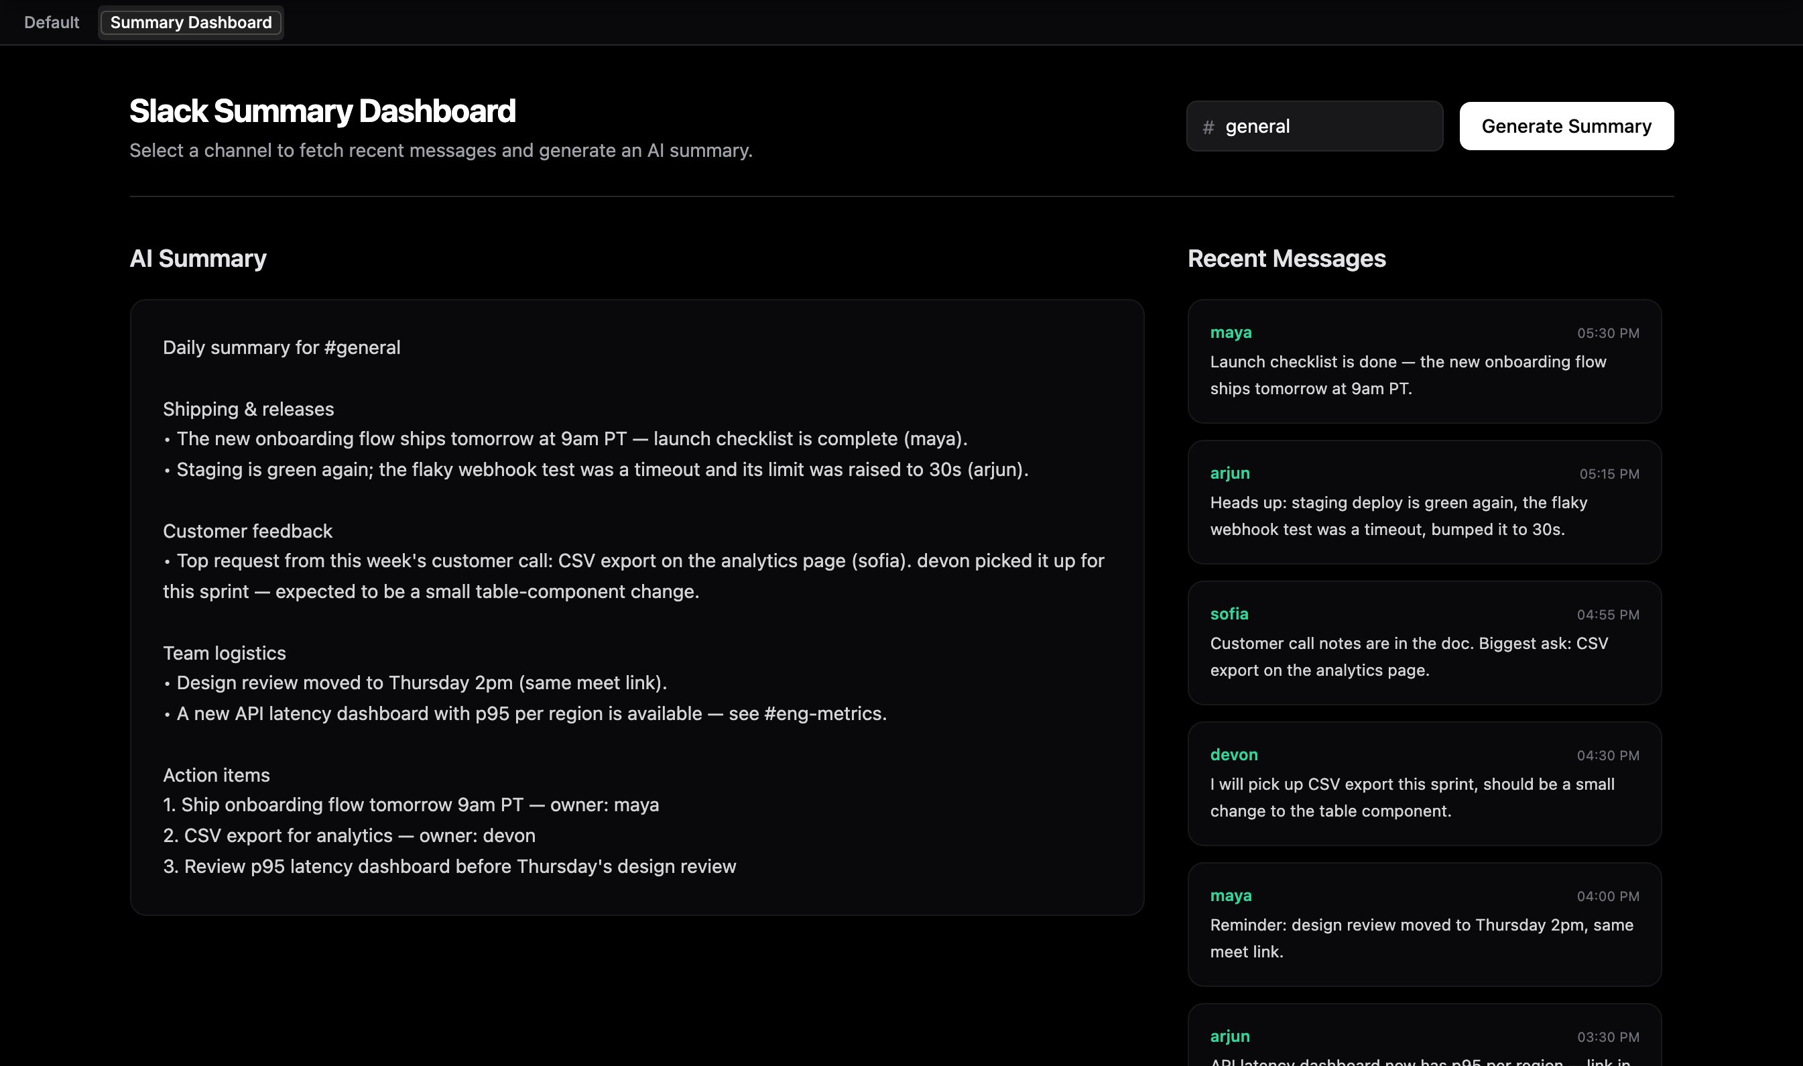Image resolution: width=1803 pixels, height=1066 pixels.
Task: Click the 'Select a channel to fetch' subtitle
Action: tap(441, 150)
